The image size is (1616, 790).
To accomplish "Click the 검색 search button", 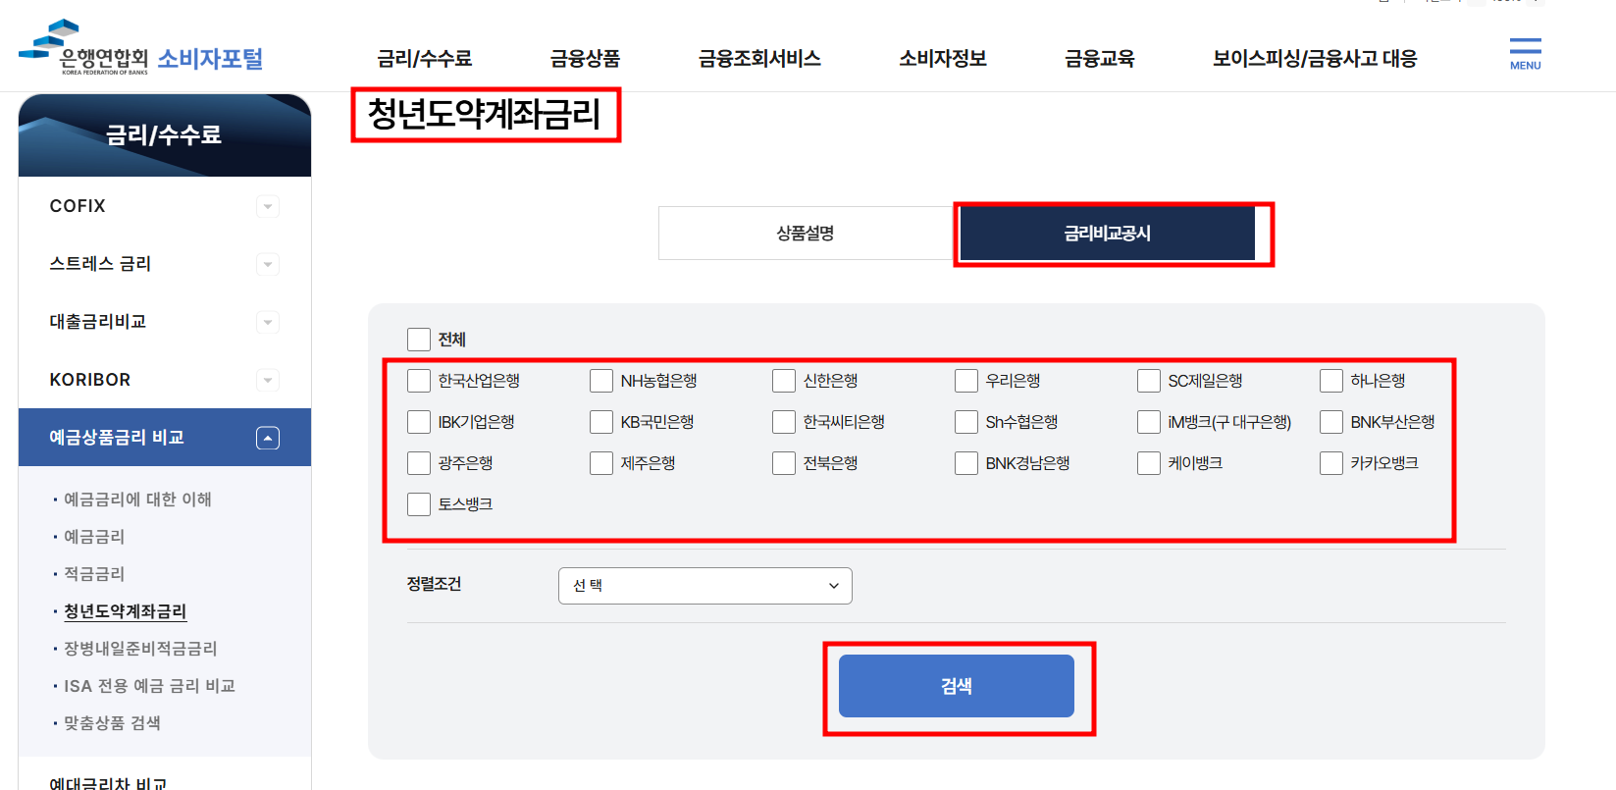I will click(x=957, y=686).
